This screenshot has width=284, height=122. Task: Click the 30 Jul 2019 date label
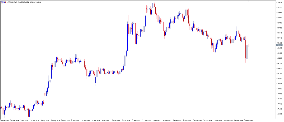point(126,120)
